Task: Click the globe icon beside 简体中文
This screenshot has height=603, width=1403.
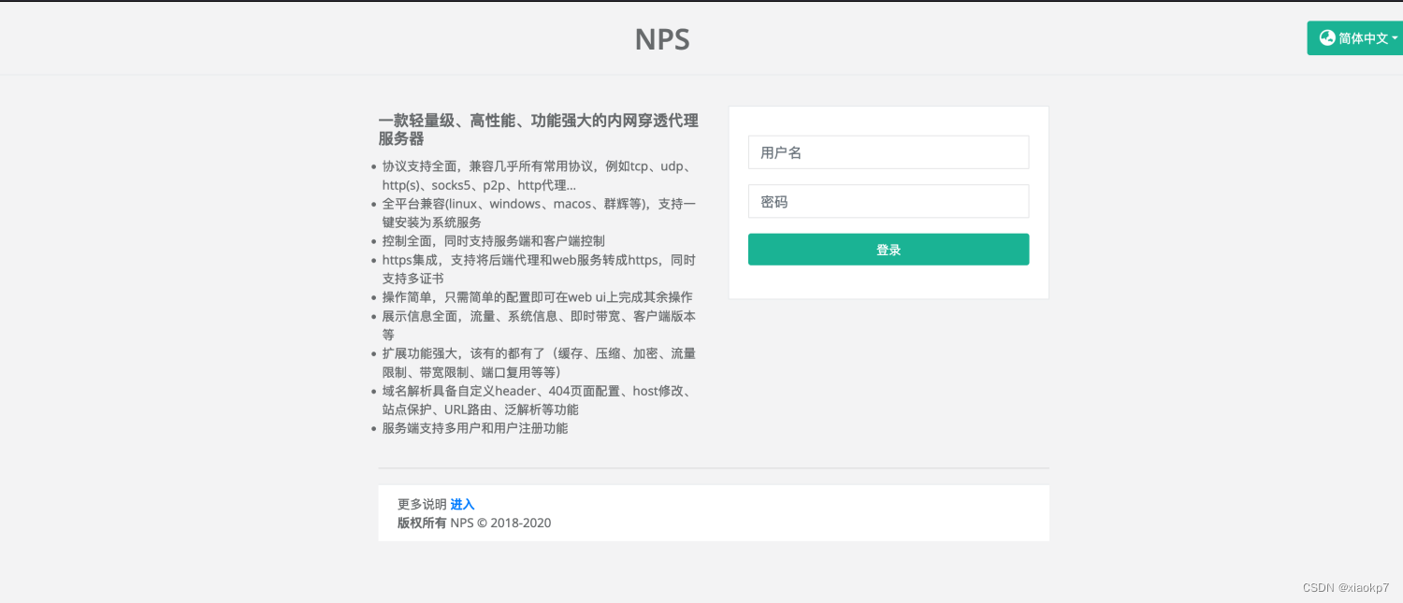Action: pyautogui.click(x=1327, y=37)
